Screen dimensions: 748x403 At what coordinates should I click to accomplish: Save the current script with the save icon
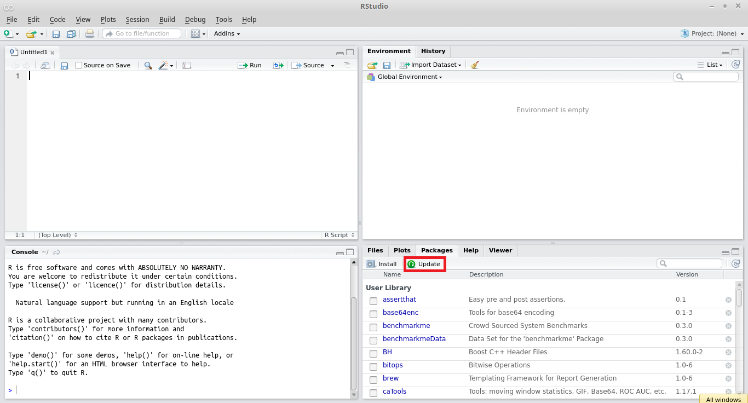coord(64,65)
